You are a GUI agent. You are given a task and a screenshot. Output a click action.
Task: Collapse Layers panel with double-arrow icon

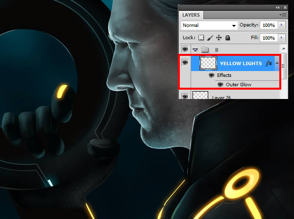(x=277, y=7)
